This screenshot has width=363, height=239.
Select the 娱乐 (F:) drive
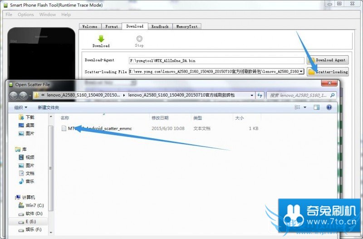(x=30, y=229)
